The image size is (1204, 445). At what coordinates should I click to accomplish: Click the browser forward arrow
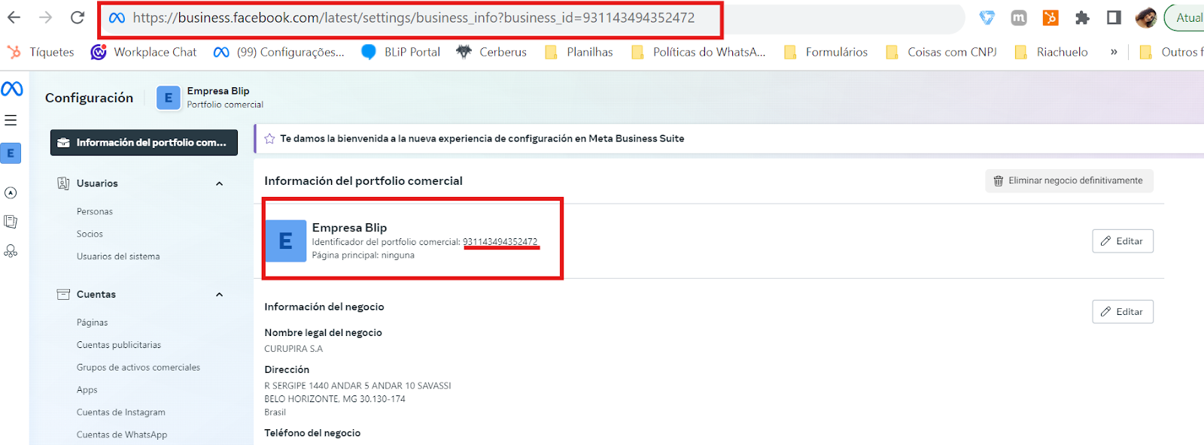click(x=45, y=17)
